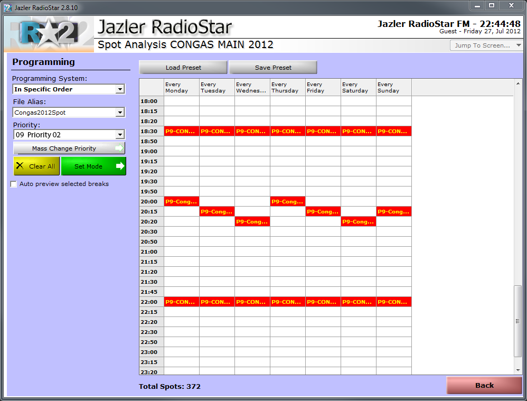Click the 19:30 row time label
Viewport: 527px width, 401px height.
coord(149,181)
